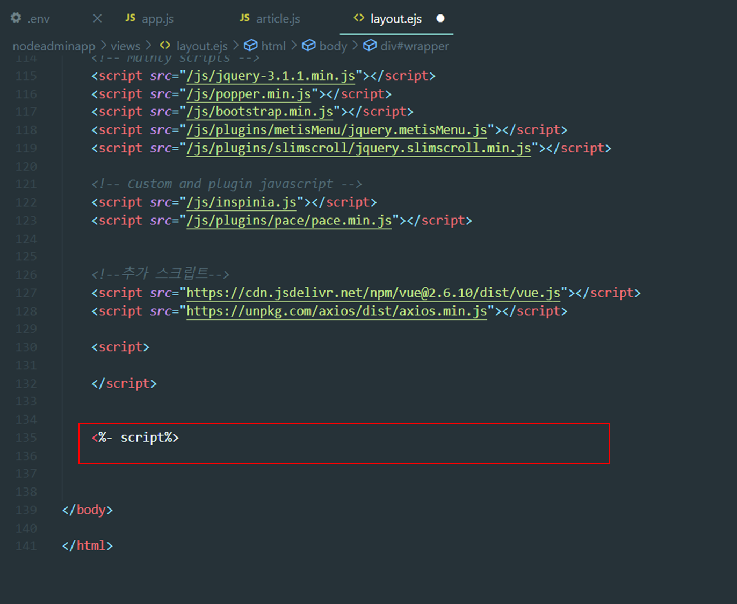Click the 'Custom and plugin javascript' comment
This screenshot has width=737, height=604.
tap(227, 184)
